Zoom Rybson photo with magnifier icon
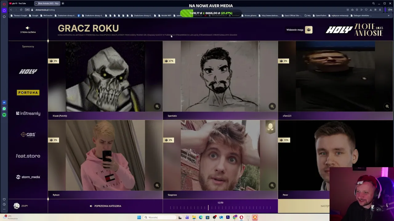The height and width of the screenshot is (221, 394). 157,185
